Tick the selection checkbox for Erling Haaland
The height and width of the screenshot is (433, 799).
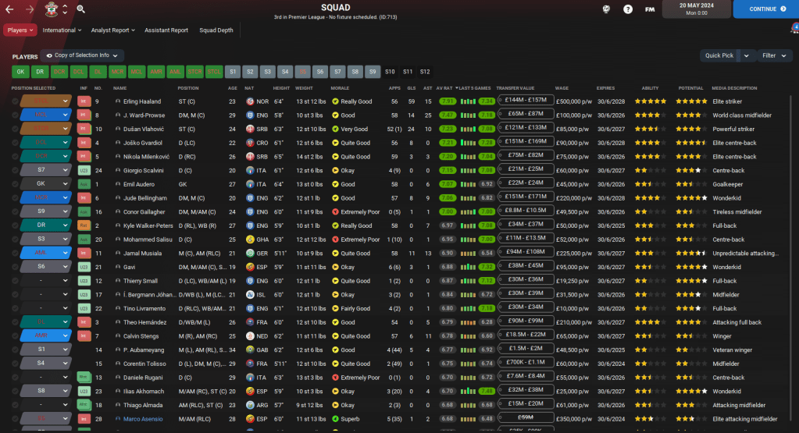click(15, 101)
